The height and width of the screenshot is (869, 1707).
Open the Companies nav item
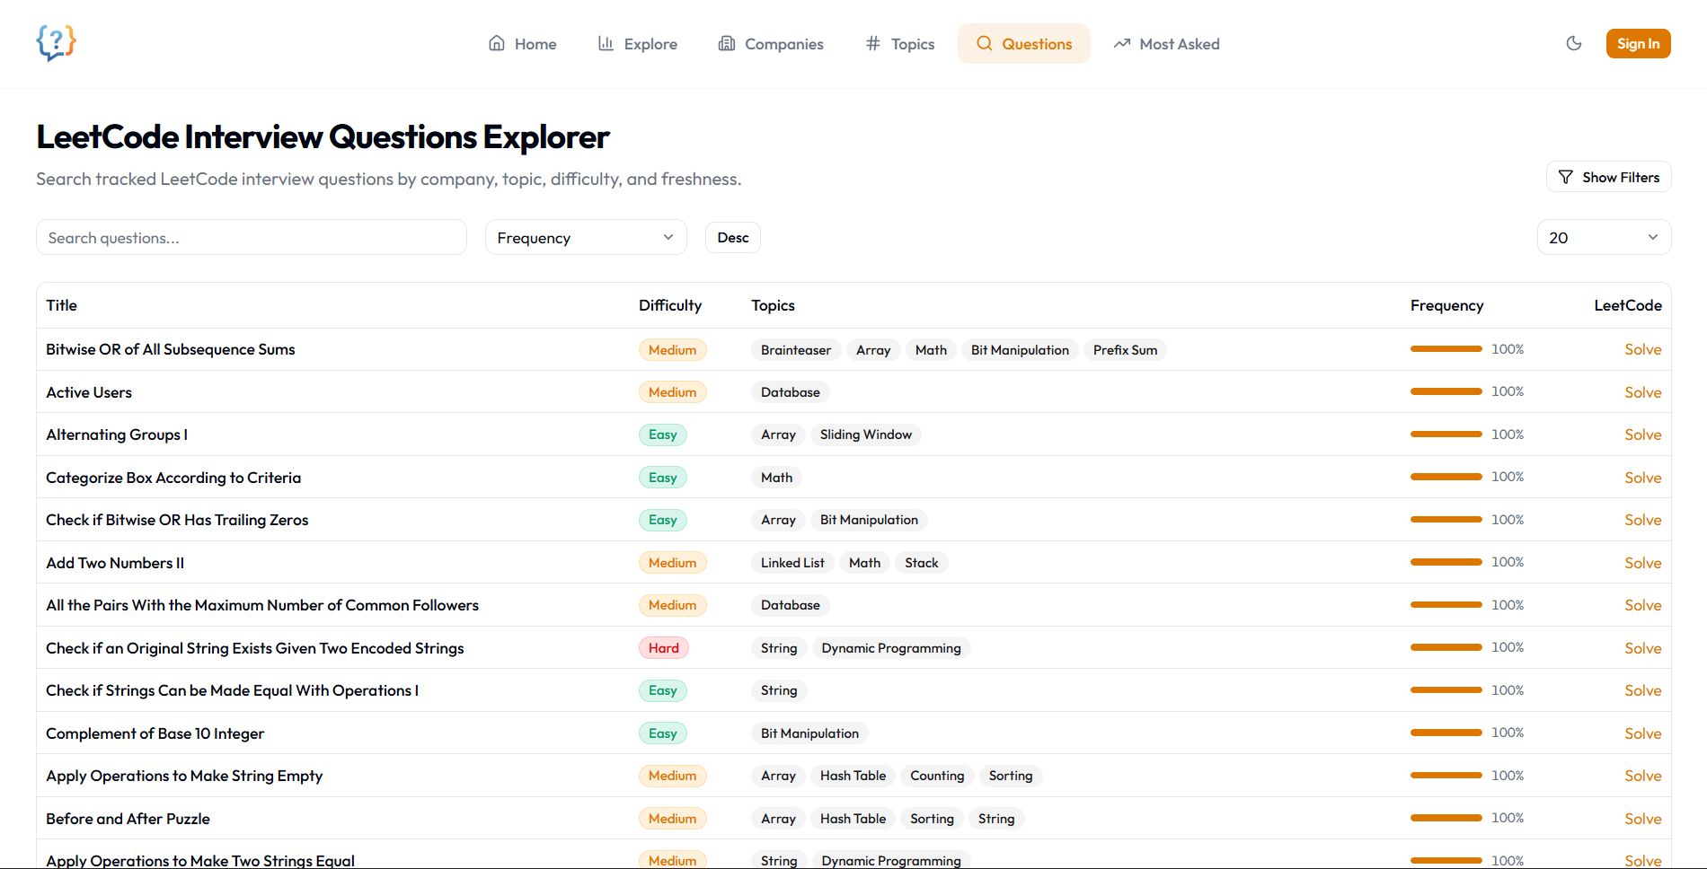click(x=771, y=44)
